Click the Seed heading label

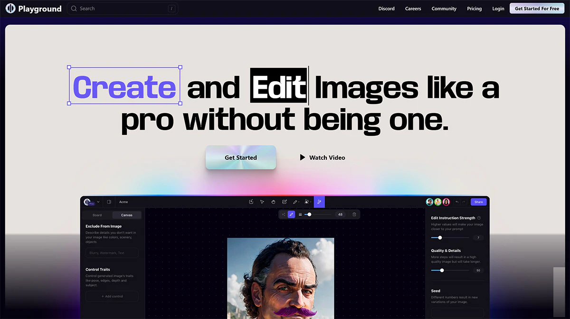coord(436,291)
